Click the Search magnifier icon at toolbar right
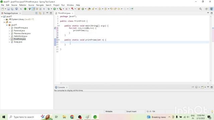This screenshot has height=120, width=214. pos(201,9)
